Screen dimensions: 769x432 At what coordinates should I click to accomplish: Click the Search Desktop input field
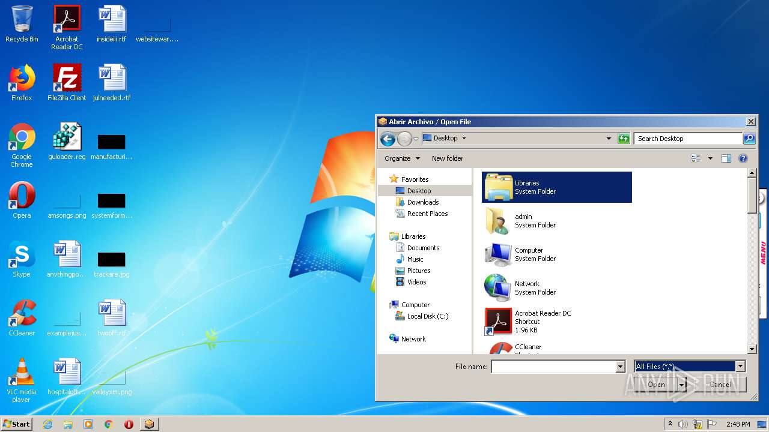click(688, 139)
